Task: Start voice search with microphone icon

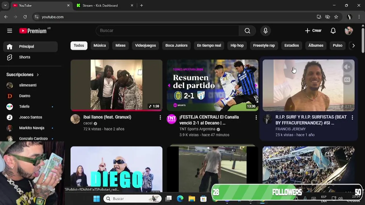Action: click(x=266, y=31)
